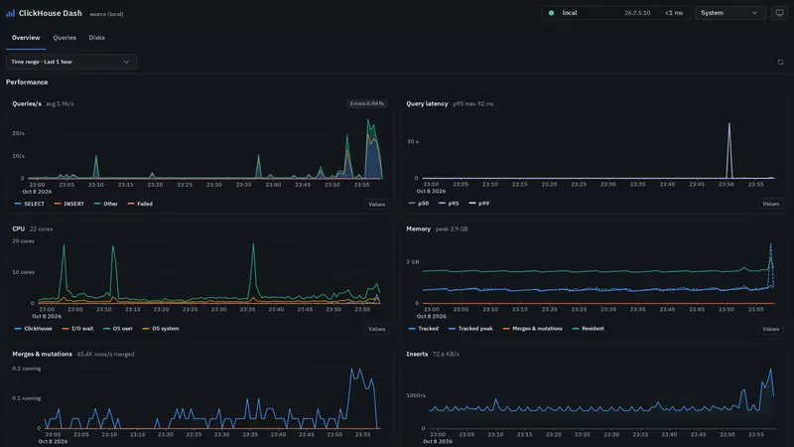The image size is (794, 447).
Task: Click the '<1 ms' latency indicator
Action: (x=674, y=13)
